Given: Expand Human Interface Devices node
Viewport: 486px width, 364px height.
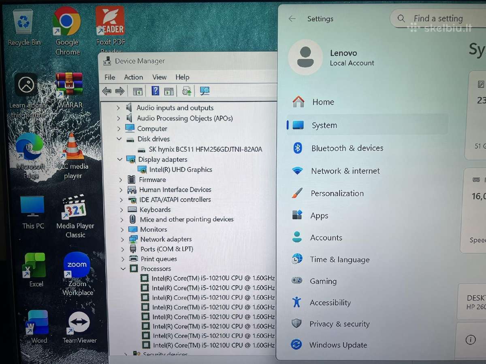Looking at the screenshot, I should [121, 190].
